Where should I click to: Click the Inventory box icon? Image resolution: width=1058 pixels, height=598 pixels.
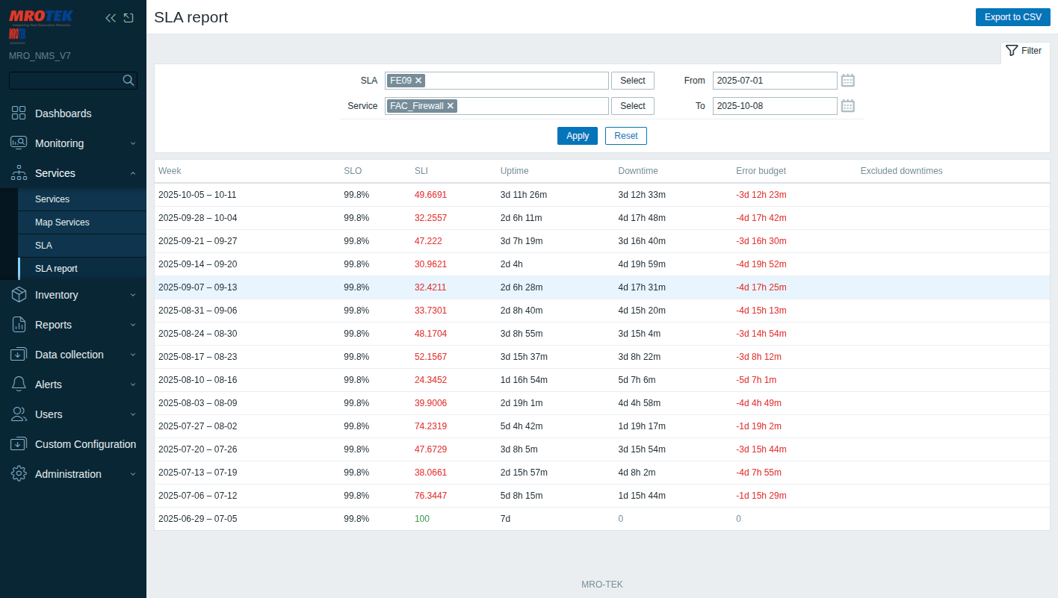pos(19,295)
